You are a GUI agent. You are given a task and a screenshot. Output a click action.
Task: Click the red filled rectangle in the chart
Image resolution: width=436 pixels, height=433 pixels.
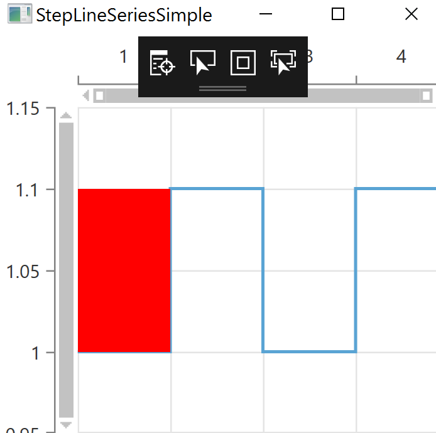pyautogui.click(x=124, y=270)
